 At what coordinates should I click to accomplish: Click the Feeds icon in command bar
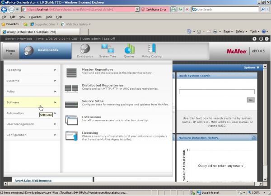click(199, 32)
